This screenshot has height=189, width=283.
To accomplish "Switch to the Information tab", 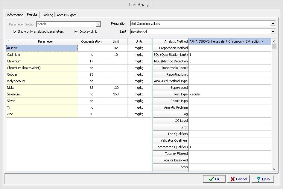I will tap(15, 15).
